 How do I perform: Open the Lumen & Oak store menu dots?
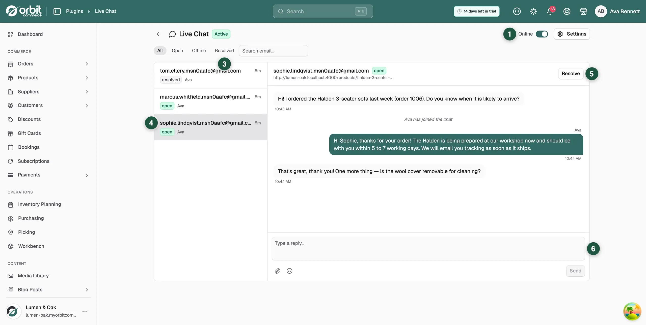click(85, 311)
